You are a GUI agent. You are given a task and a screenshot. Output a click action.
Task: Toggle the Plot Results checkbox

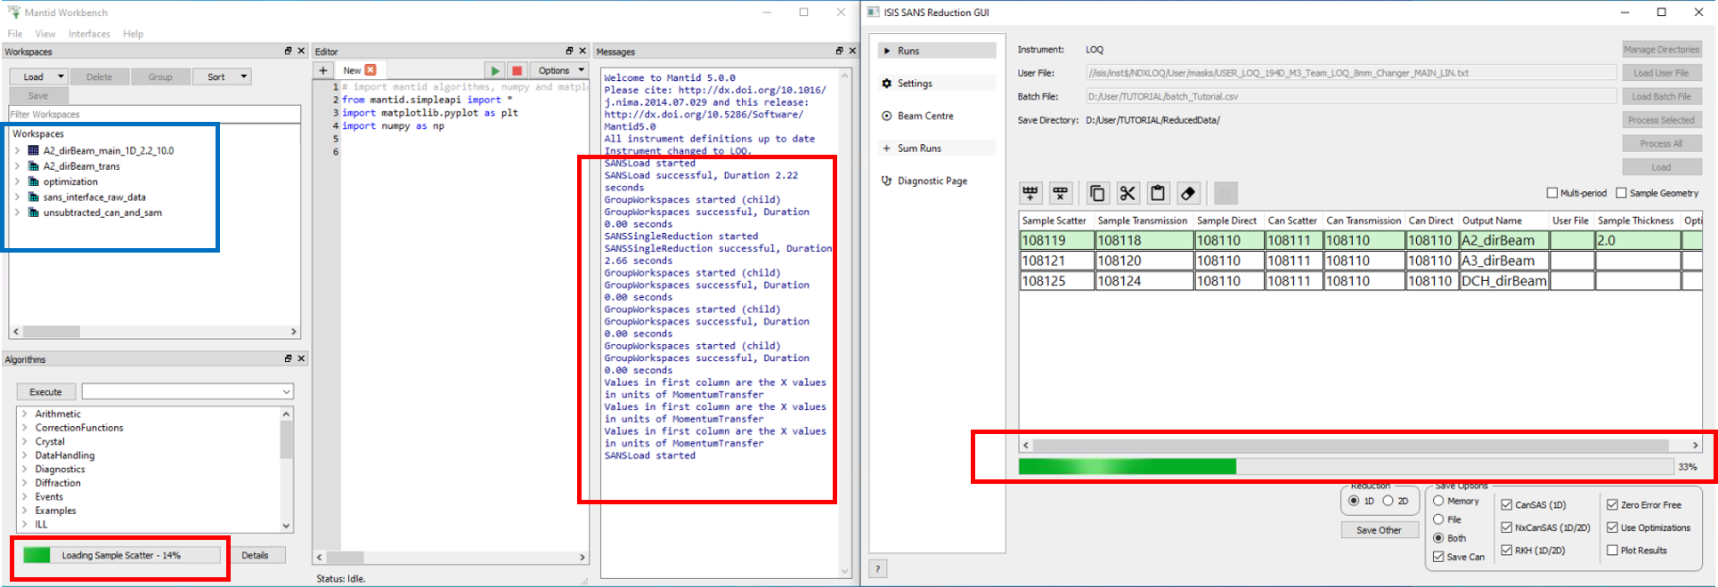click(x=1612, y=551)
